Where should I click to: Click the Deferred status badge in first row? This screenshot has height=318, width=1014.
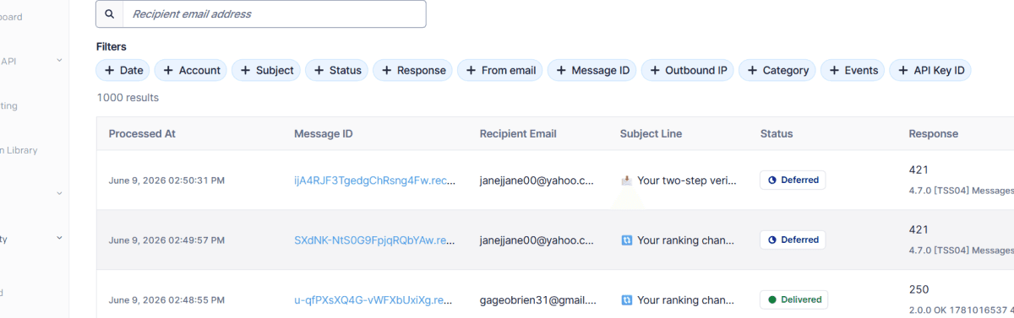[x=793, y=181]
